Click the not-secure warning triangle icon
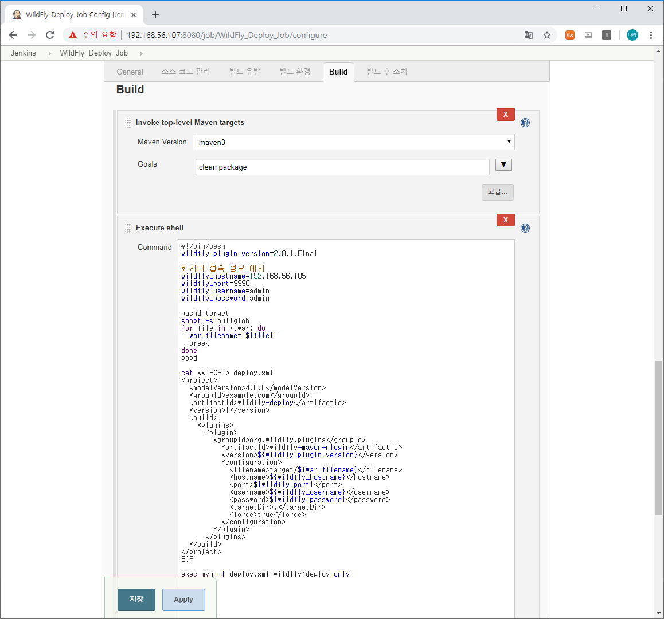 click(x=73, y=35)
